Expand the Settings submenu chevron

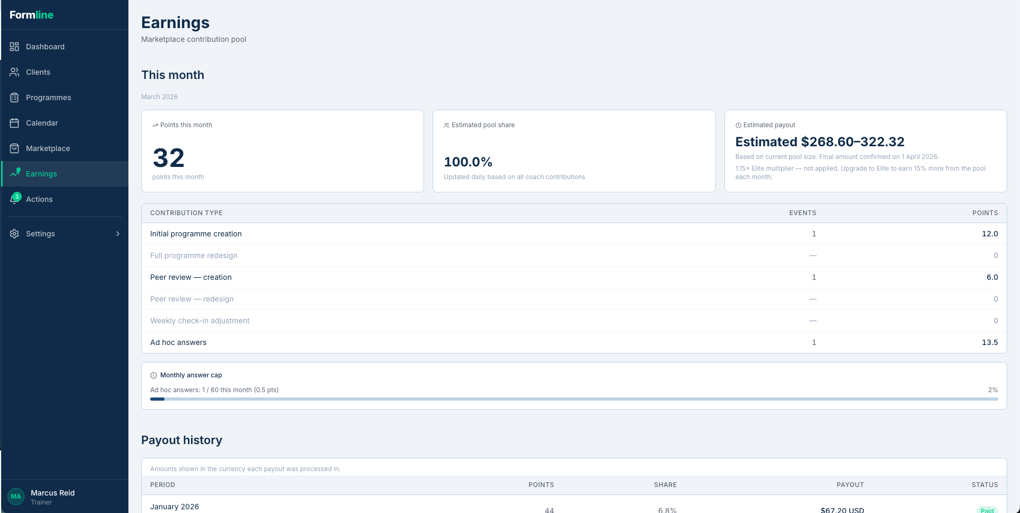click(117, 234)
